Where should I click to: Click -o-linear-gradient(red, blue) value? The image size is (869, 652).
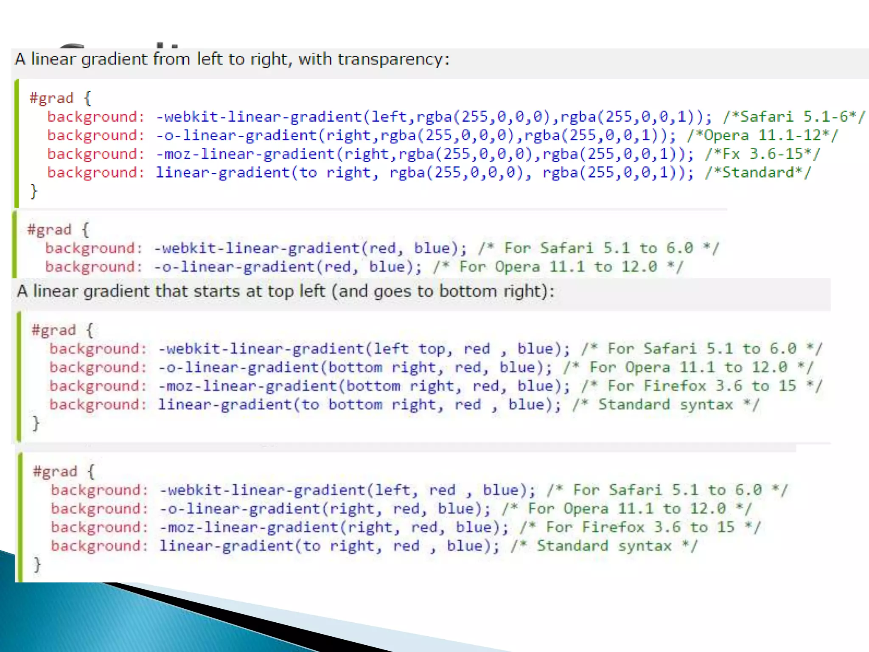coord(288,267)
